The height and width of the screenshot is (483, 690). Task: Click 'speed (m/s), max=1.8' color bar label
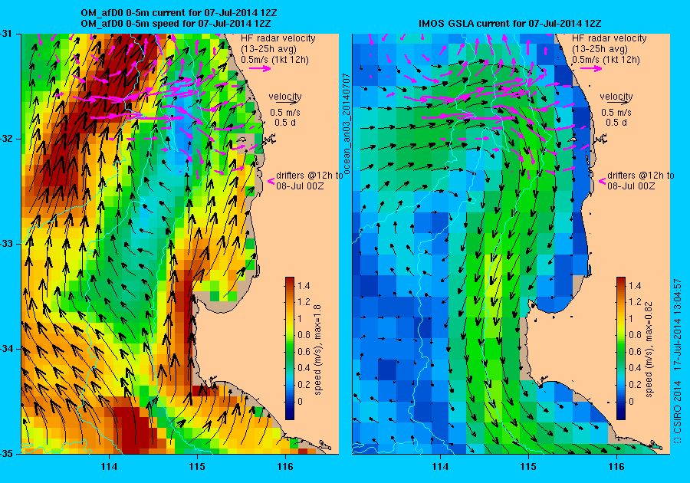[x=317, y=350]
